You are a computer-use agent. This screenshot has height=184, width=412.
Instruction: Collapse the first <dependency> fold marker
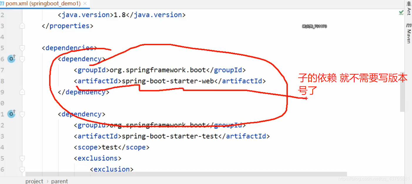[x=22, y=59]
